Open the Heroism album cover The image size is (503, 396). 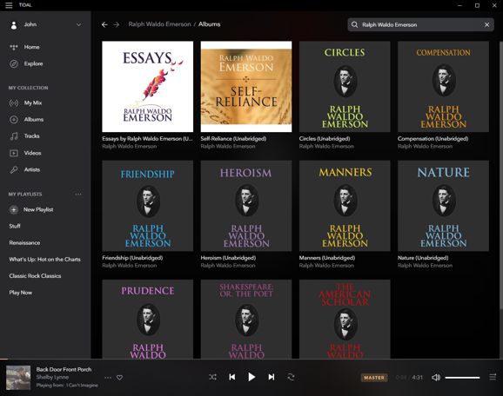246,206
